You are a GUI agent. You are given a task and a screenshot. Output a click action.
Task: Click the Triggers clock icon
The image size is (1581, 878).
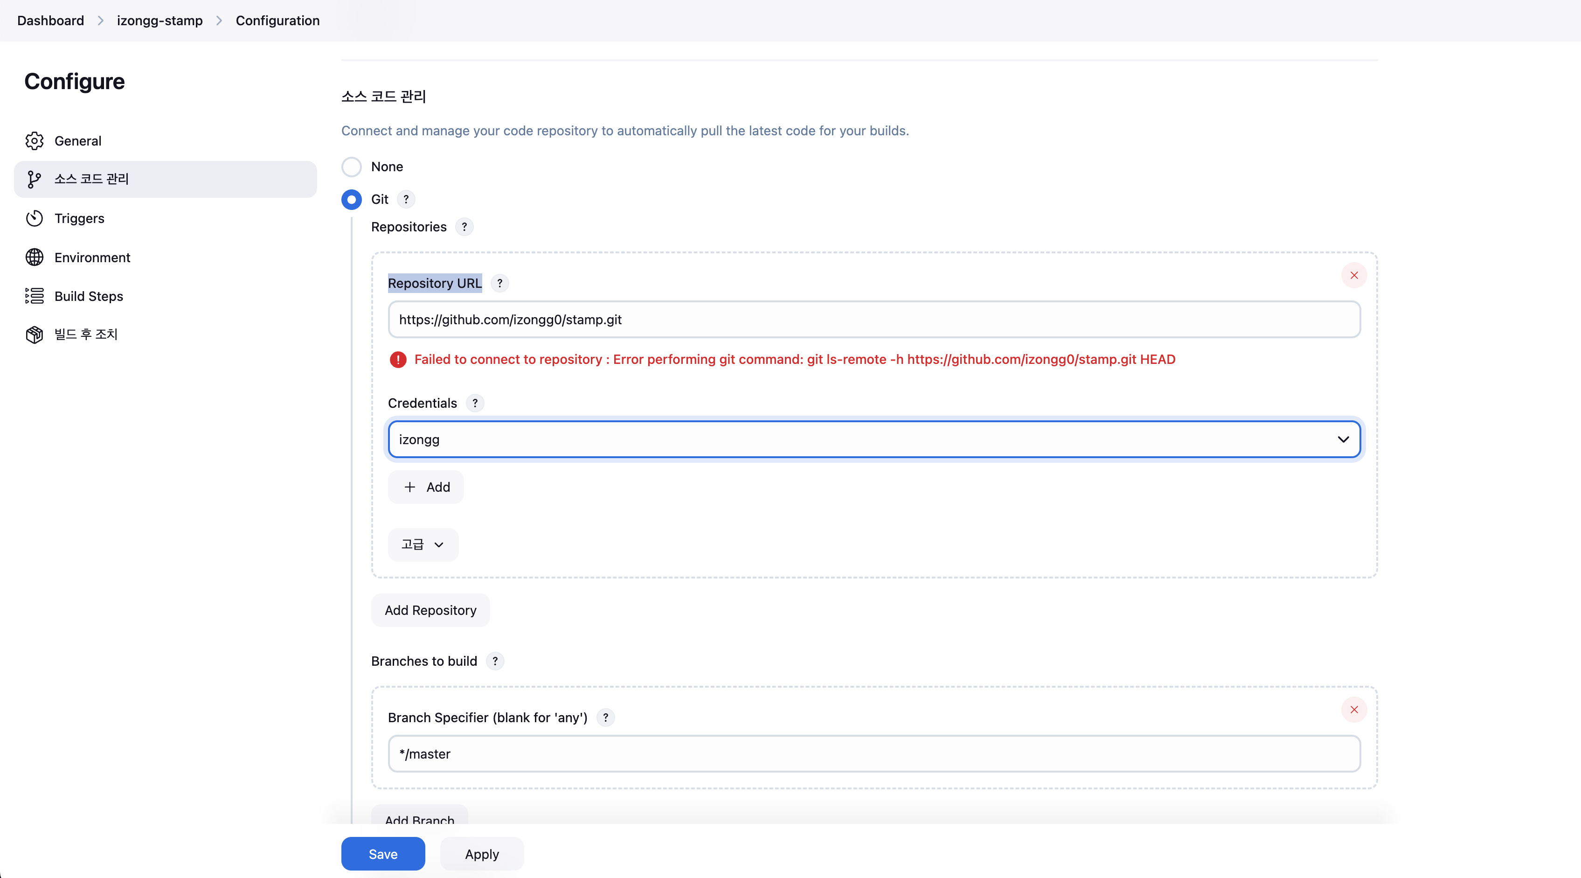[35, 218]
